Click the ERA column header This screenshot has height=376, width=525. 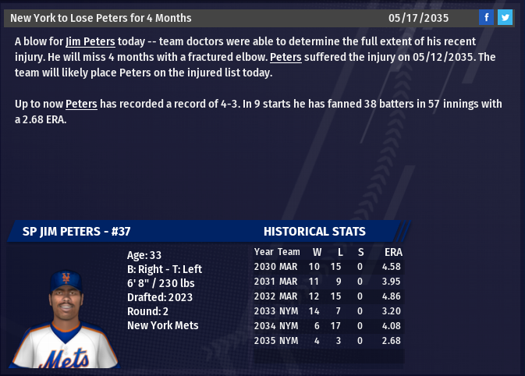click(x=393, y=252)
